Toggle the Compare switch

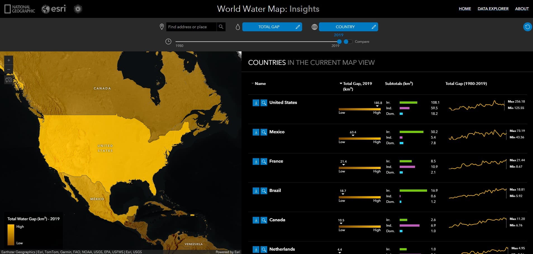(348, 42)
